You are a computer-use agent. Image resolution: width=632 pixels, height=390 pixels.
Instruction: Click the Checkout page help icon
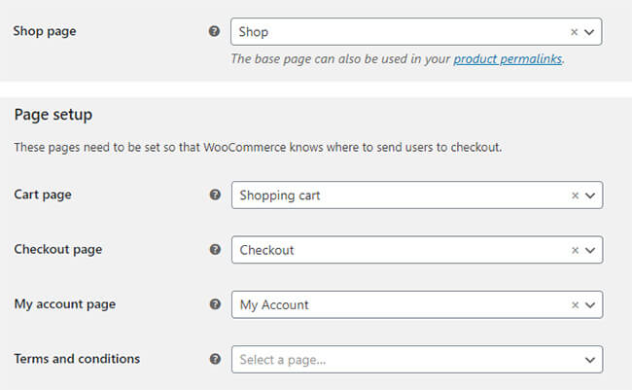tap(215, 249)
